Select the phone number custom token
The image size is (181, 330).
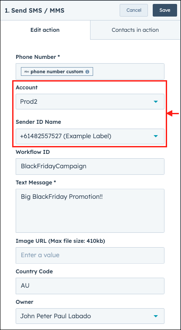tap(57, 71)
